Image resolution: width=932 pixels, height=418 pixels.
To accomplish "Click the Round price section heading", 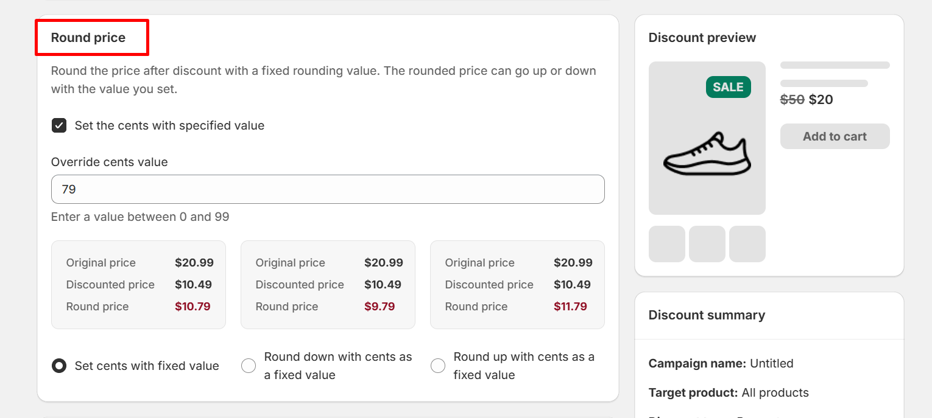I will point(88,38).
